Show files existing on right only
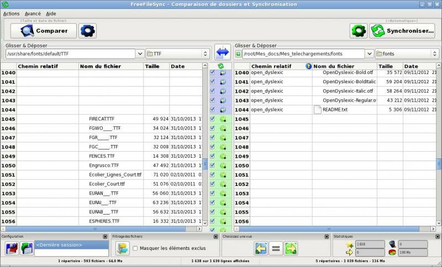The image size is (442, 267). pos(291,248)
